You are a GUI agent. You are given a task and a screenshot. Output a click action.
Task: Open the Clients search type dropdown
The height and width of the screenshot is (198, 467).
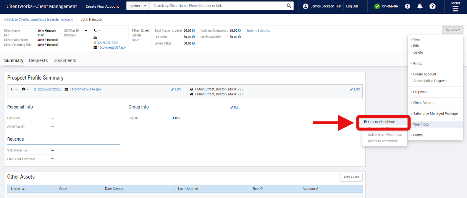pos(138,6)
